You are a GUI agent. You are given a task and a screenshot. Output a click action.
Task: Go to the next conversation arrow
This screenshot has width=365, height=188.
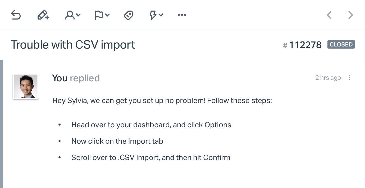coord(350,15)
